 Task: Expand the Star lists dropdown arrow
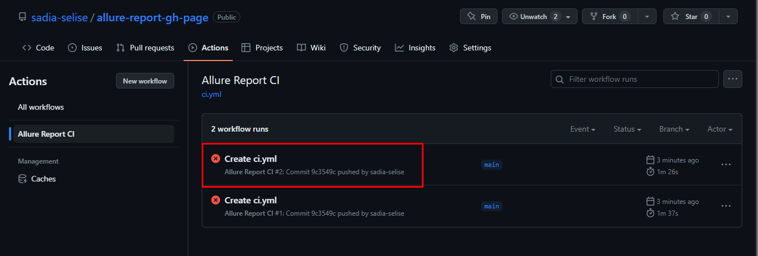728,17
